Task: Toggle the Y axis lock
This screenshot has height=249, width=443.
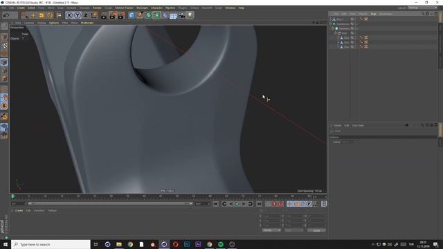Action: click(77, 15)
